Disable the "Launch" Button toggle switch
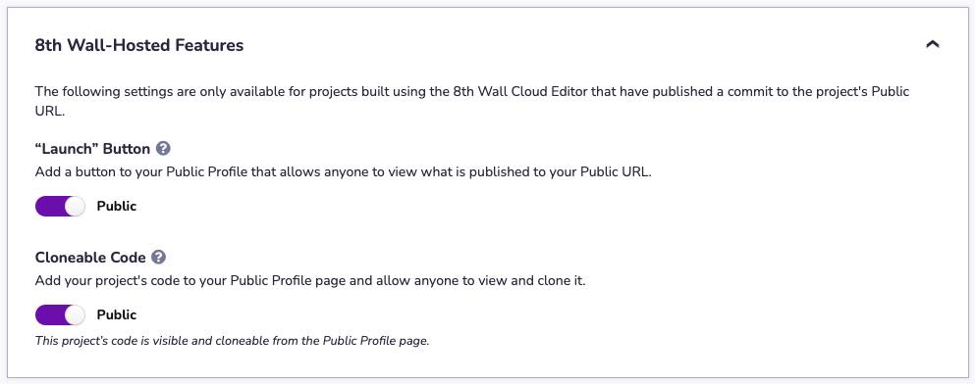 [60, 206]
